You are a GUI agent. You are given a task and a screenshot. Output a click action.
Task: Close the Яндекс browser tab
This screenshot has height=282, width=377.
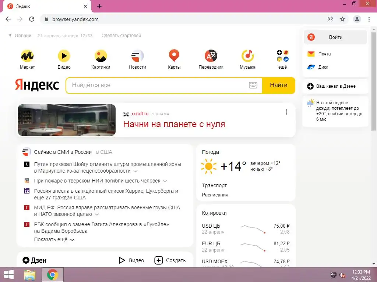click(x=85, y=6)
